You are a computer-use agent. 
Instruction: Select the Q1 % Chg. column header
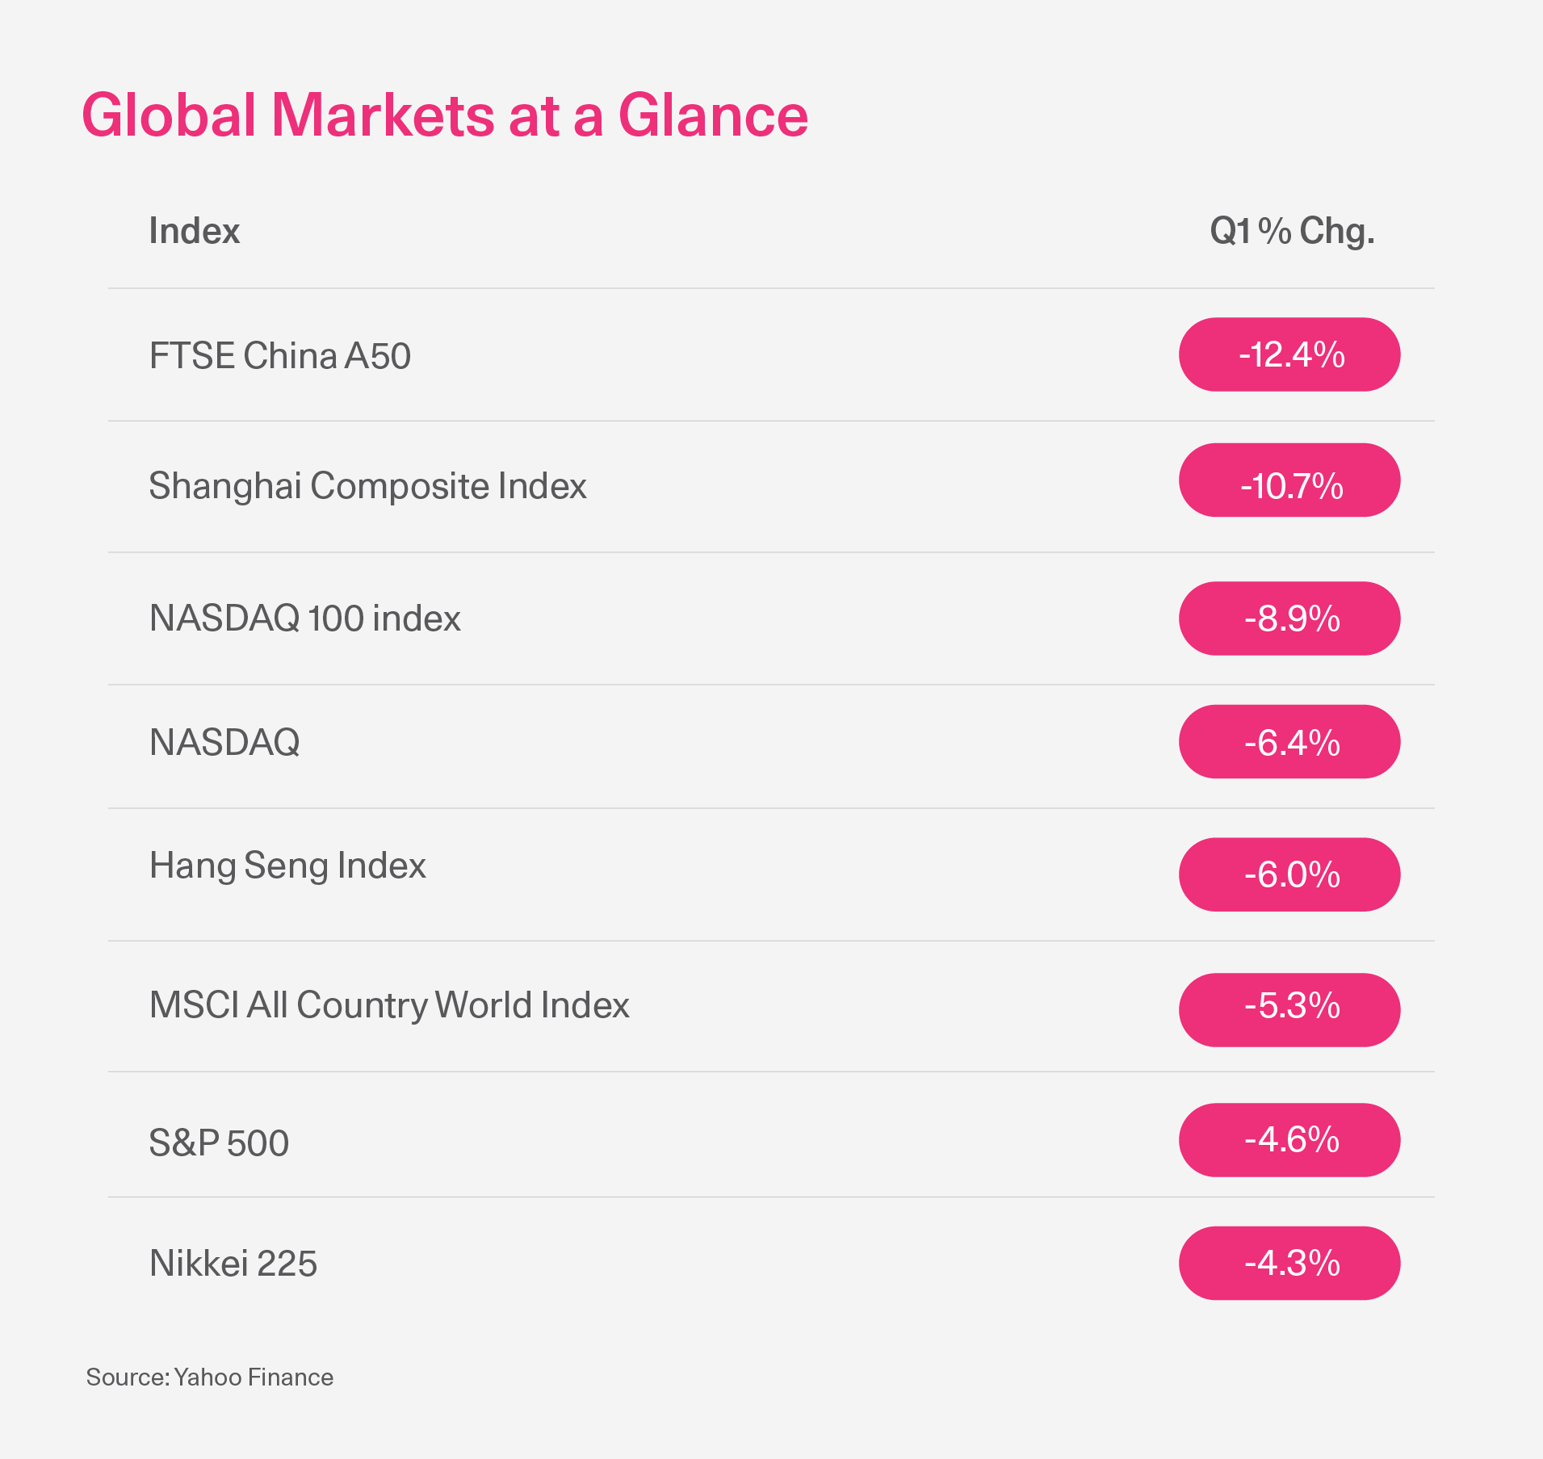1292,231
